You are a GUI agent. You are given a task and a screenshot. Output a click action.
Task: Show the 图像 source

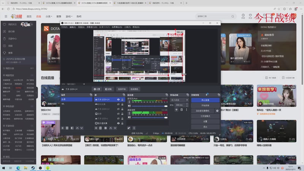pyautogui.click(x=118, y=114)
